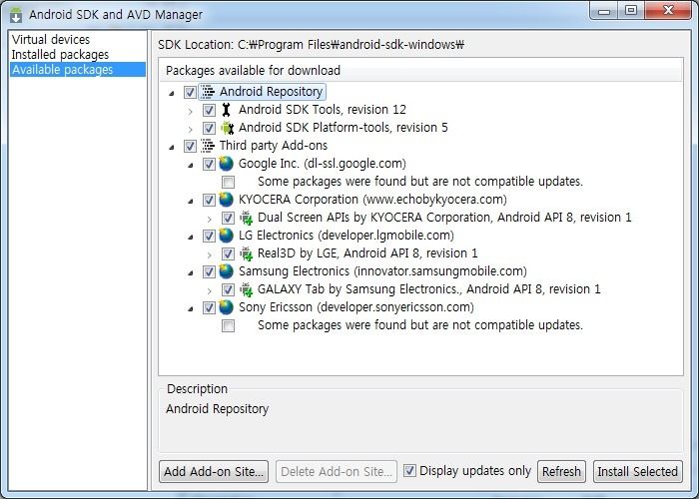
Task: Collapse the Google Inc. node
Action: click(191, 165)
